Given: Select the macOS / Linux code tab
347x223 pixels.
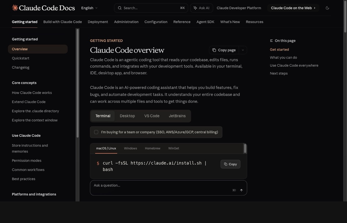Looking at the screenshot, I should point(106,148).
